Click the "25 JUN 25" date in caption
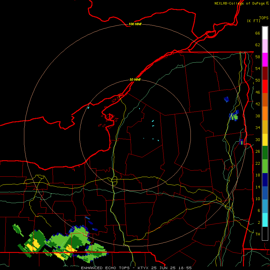Screen dimensions: 270x270 coord(163,268)
